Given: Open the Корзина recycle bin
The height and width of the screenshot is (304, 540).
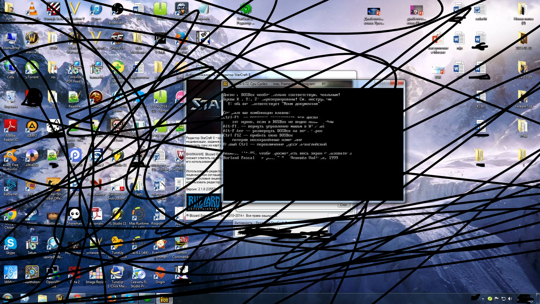Looking at the screenshot, I should tap(11, 100).
